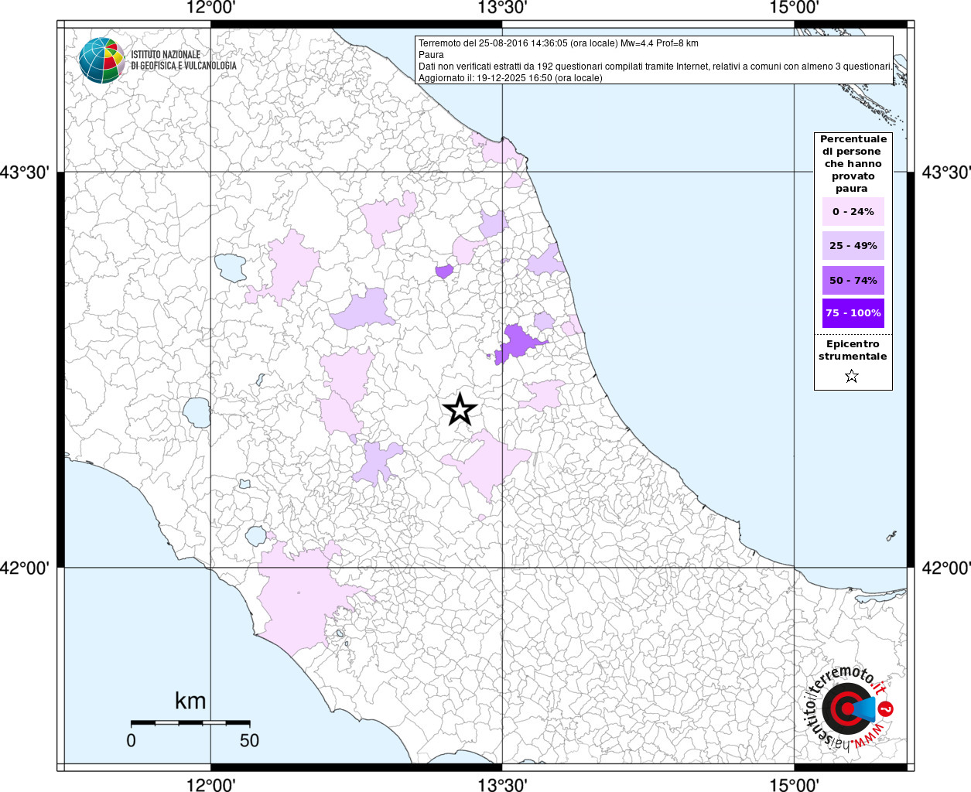Click the epicenter star on the map
971x792 pixels.
click(460, 409)
